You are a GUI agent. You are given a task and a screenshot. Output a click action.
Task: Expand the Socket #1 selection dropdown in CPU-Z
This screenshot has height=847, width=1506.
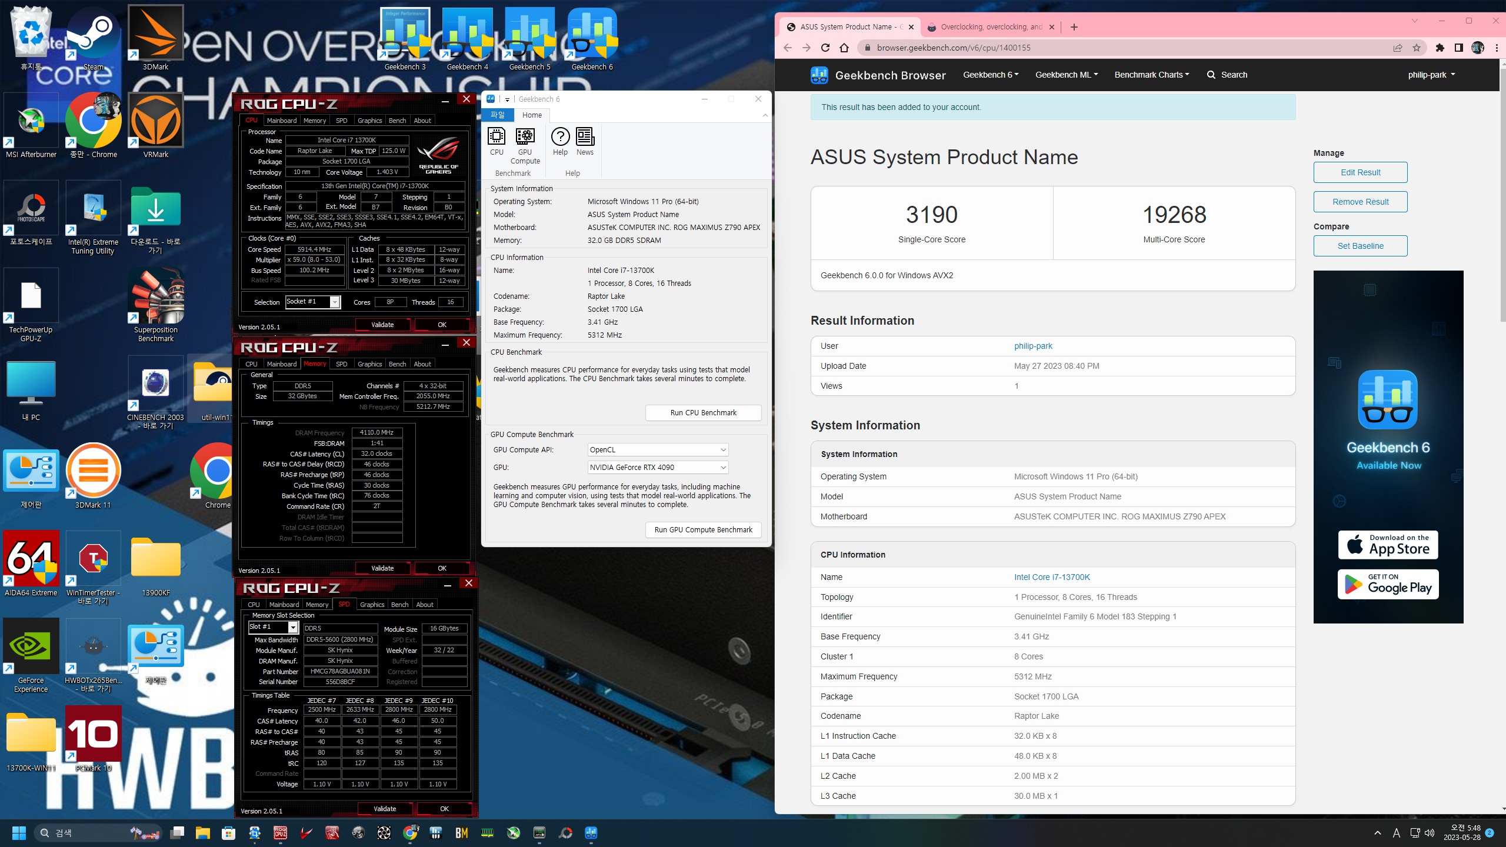click(x=335, y=302)
